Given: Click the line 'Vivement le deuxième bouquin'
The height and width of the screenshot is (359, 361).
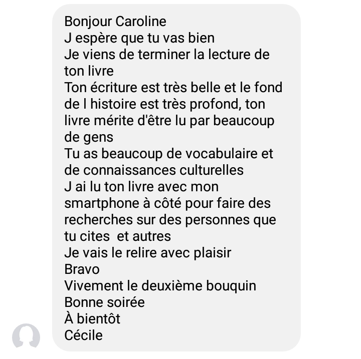Looking at the screenshot, I should tap(160, 286).
